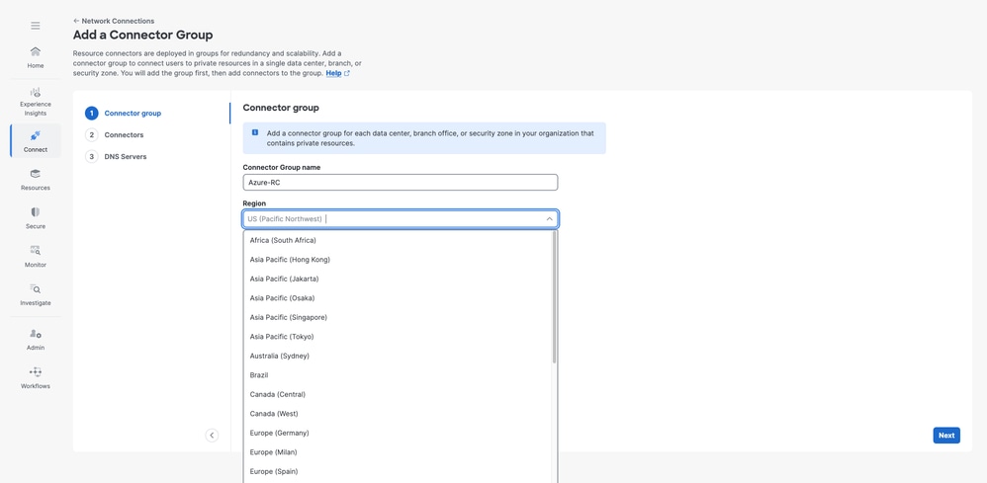The image size is (987, 483).
Task: Open the Secure shield icon
Action: click(x=36, y=212)
